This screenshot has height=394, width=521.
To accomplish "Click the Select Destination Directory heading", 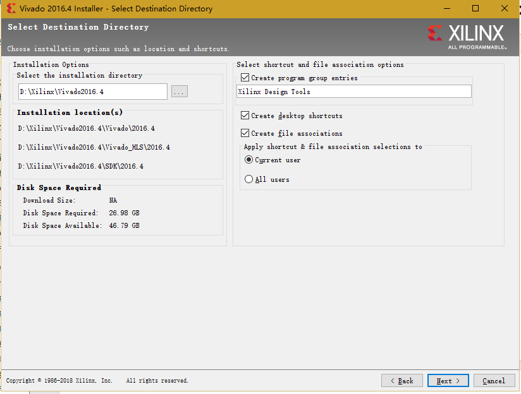I will 78,27.
